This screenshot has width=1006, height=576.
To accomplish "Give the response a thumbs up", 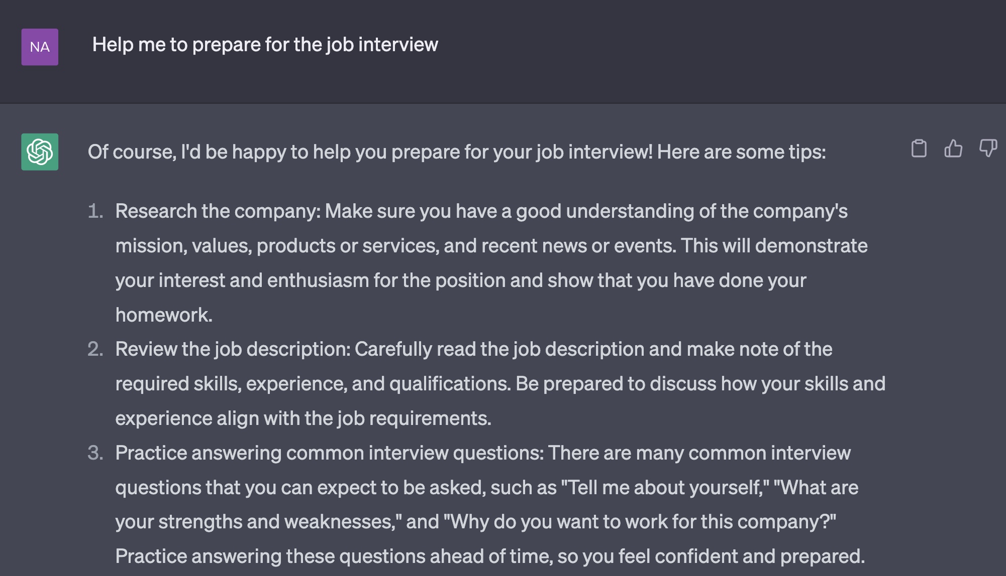I will click(x=953, y=149).
